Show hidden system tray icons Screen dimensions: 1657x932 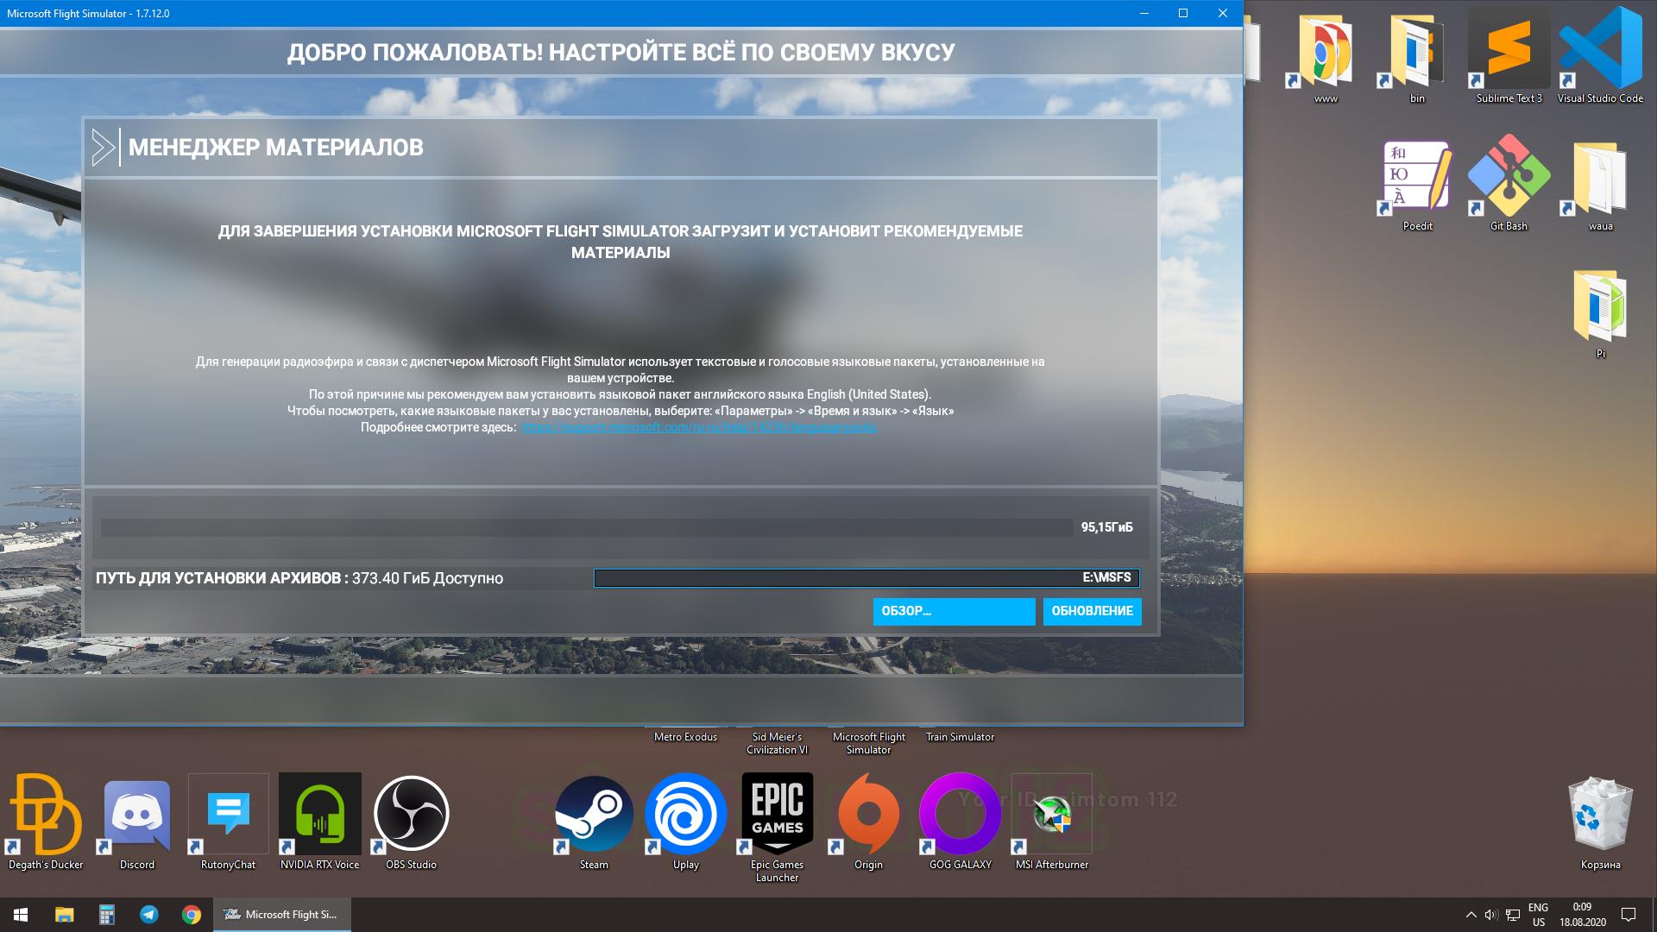click(1471, 915)
